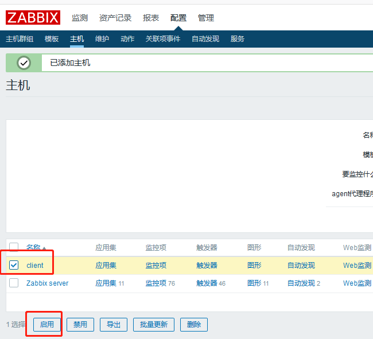Go to 自动发现 submenu
Viewport: 373px width, 339px height.
tap(205, 39)
